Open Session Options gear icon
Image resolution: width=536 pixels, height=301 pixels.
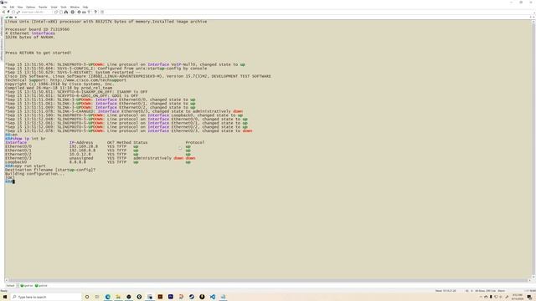point(79,12)
